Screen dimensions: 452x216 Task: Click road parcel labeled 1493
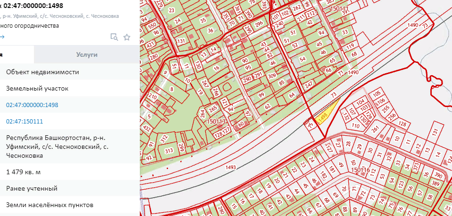[x=231, y=167]
